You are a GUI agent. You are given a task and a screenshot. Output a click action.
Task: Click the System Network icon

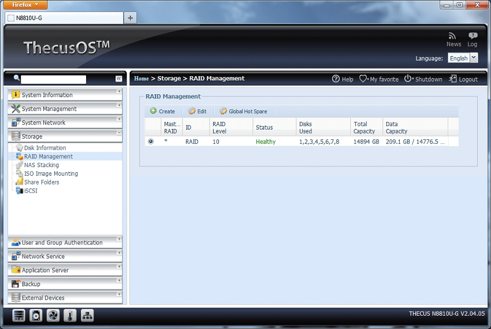pyautogui.click(x=16, y=122)
